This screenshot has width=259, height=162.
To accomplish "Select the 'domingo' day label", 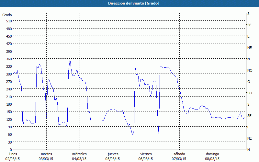I will click(x=212, y=154).
